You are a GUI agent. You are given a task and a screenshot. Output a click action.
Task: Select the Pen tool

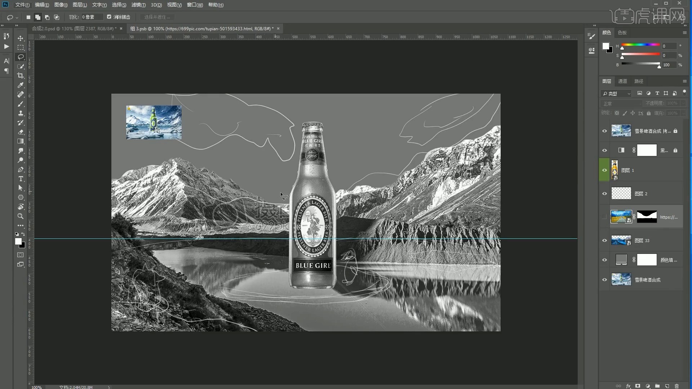point(21,169)
